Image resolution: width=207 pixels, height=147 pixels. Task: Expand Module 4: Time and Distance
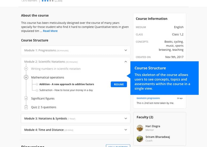coord(126,130)
